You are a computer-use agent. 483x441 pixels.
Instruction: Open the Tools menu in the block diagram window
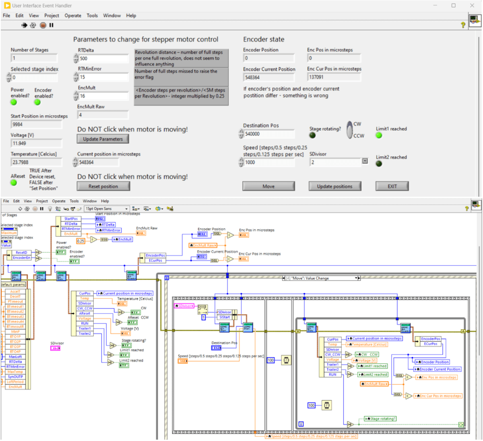coord(74,201)
